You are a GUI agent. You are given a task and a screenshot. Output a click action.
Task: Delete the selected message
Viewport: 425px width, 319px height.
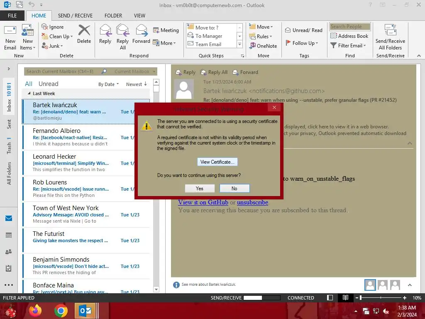point(84,34)
